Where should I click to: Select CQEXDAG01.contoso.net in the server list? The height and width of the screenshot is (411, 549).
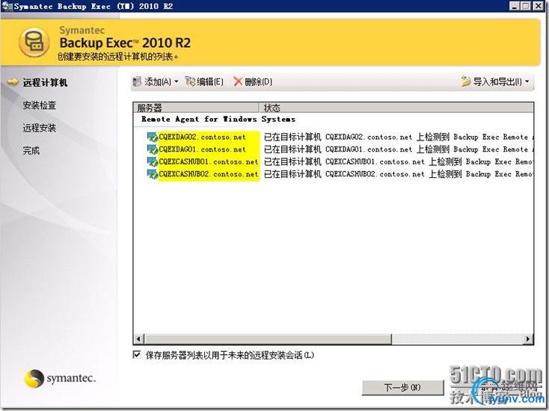point(202,149)
